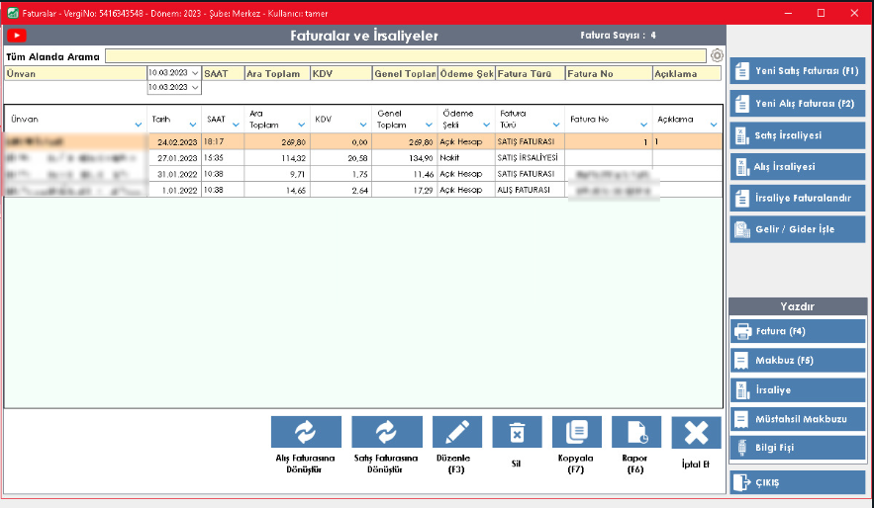Click the Tüm Alanda Arama search field
The height and width of the screenshot is (508, 874).
coord(405,55)
